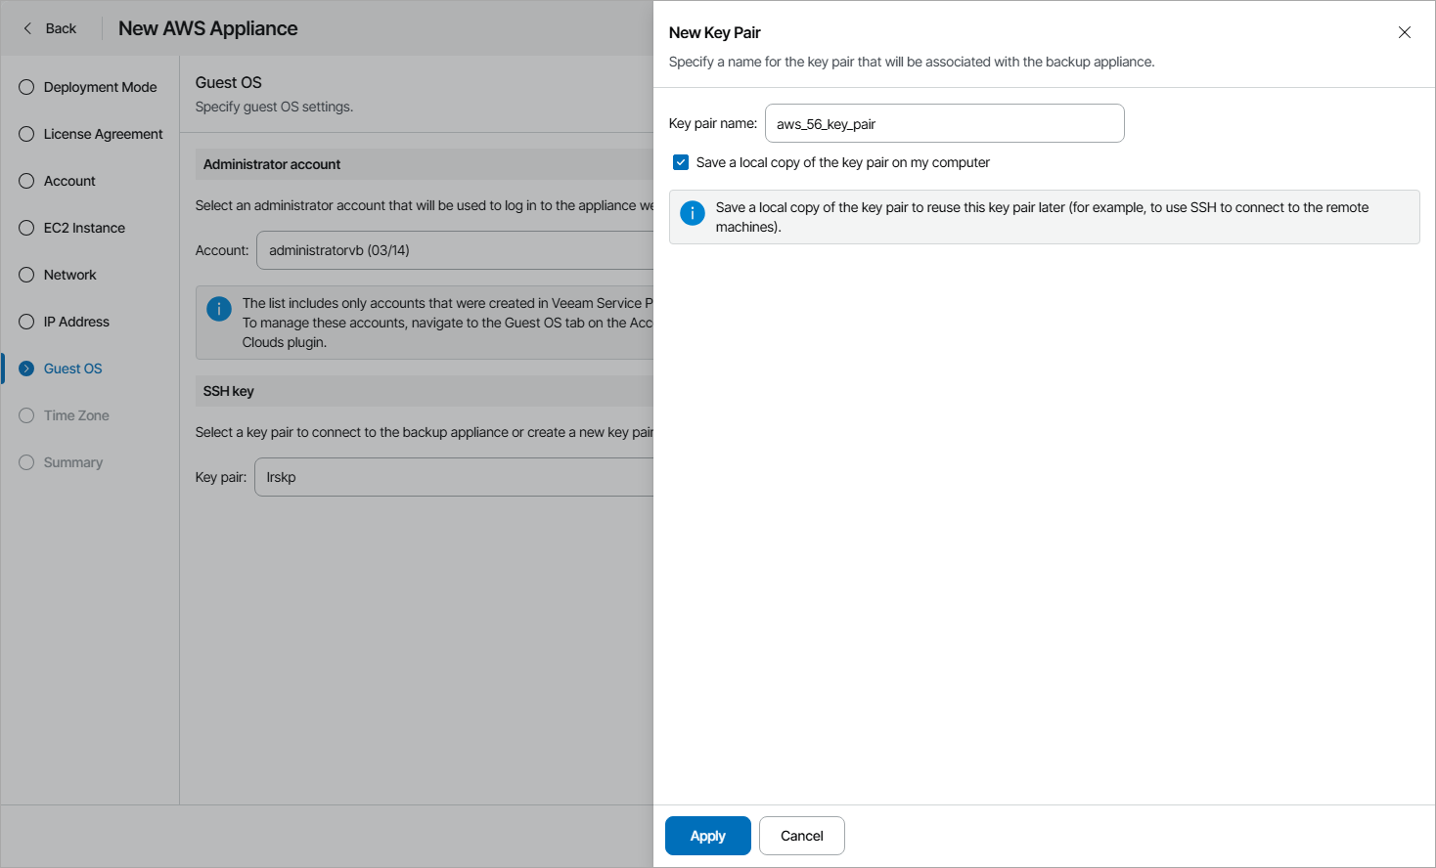Click the info icon beside accounts list note

point(219,309)
